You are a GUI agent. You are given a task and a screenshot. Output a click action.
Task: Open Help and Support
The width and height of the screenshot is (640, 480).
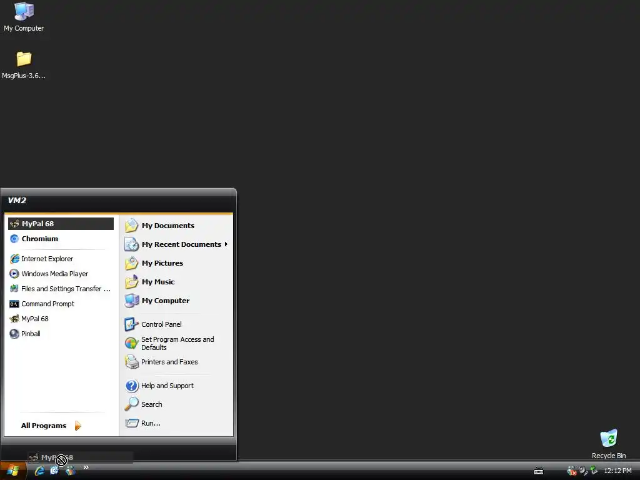tap(176, 386)
